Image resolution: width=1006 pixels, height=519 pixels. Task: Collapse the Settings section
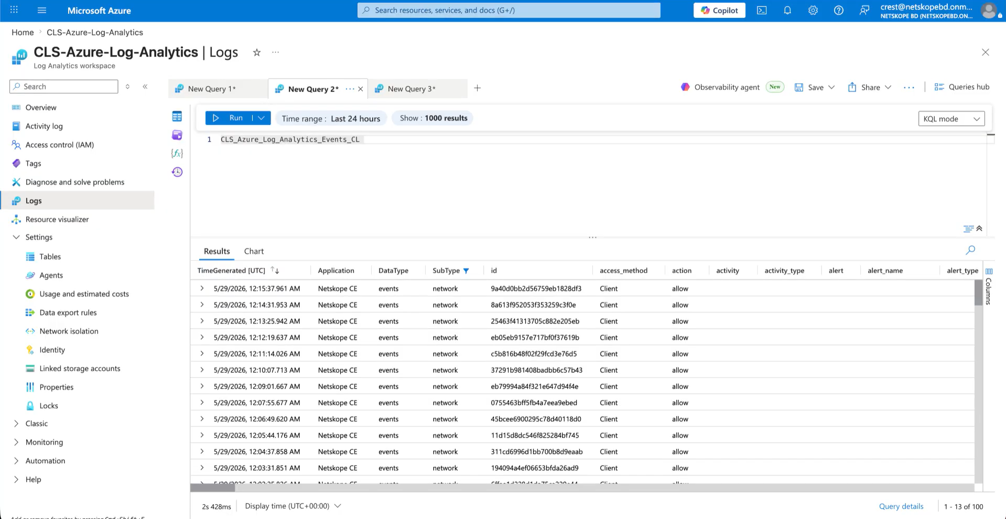[16, 237]
